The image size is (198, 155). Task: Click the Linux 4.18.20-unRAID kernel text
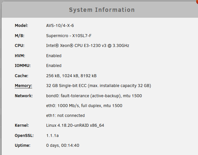tap(75, 125)
